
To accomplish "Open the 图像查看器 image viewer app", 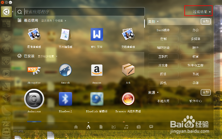I will (x=34, y=34).
